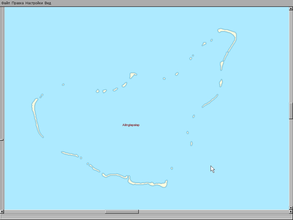Click the horizontal scrollbar thumb
The image size is (293, 220).
(122, 212)
